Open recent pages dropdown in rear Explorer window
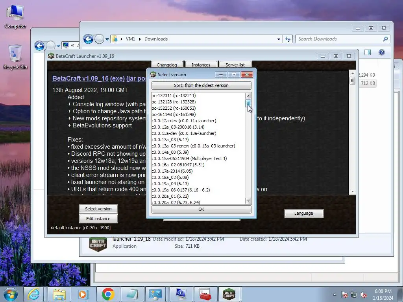Image resolution: width=403 pixels, height=302 pixels. (58, 46)
